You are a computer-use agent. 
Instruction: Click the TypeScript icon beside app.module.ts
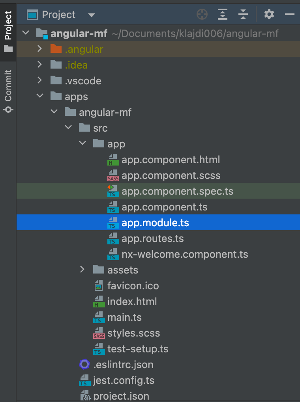pos(113,222)
